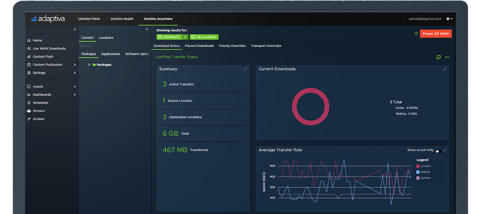Maximize the Current Downloads panel

point(445,69)
